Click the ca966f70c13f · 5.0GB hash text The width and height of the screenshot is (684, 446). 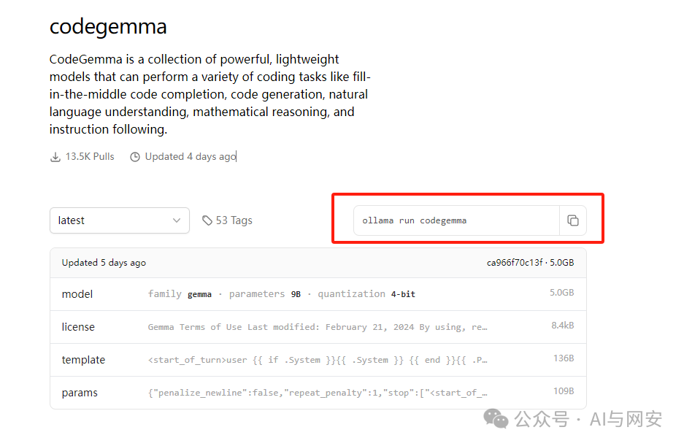click(531, 263)
